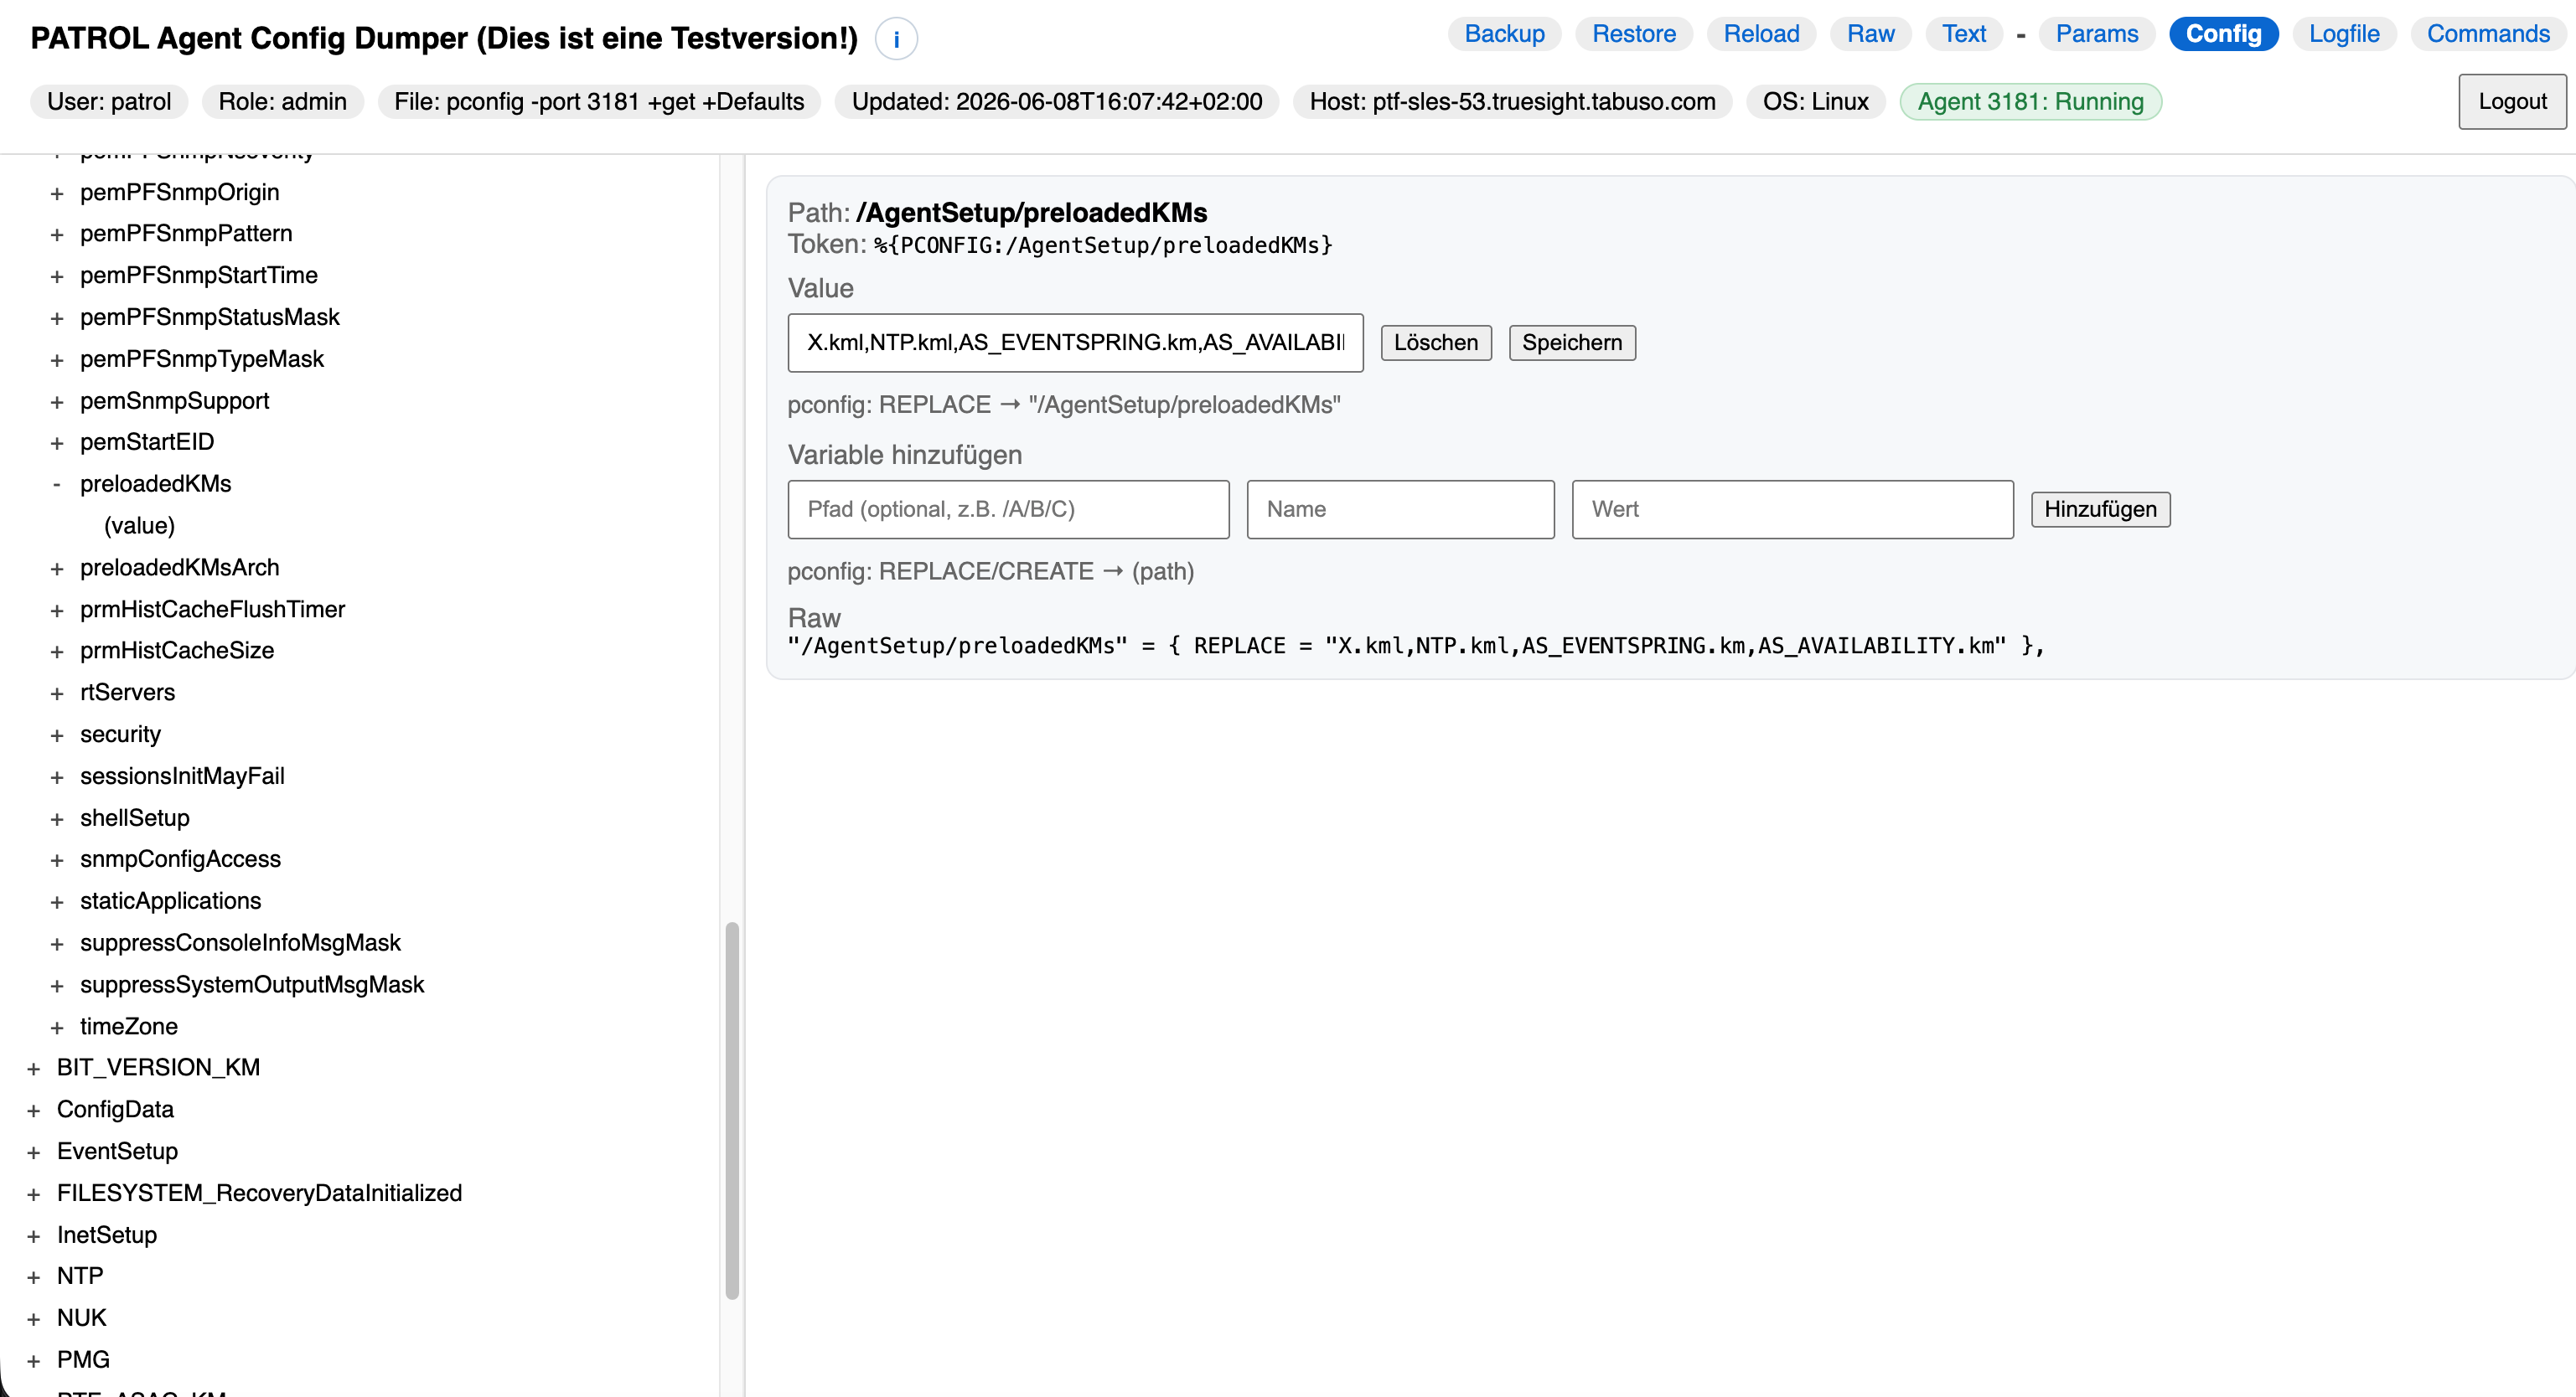Expand the preloadedKMsArch node

(57, 570)
